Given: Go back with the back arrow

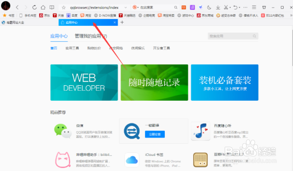Looking at the screenshot, I should (17, 8).
